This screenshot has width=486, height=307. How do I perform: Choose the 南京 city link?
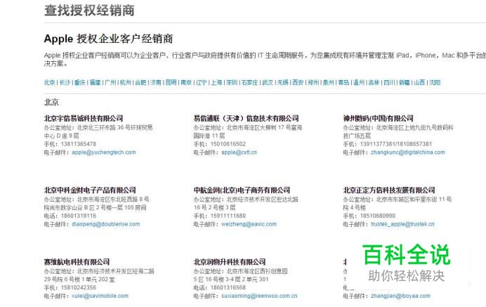[186, 82]
